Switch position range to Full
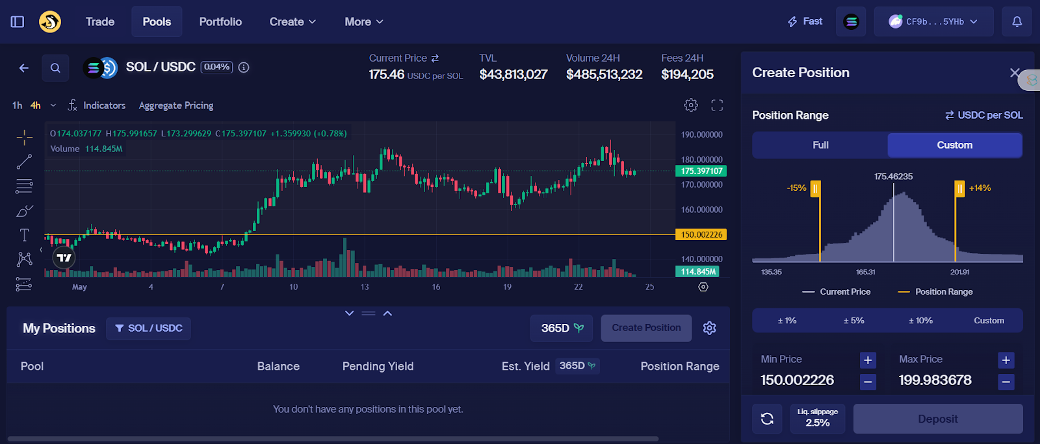The height and width of the screenshot is (444, 1040). (820, 145)
